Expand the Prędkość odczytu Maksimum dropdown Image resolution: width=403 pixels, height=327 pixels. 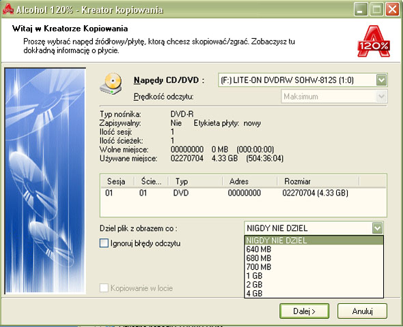tap(381, 97)
